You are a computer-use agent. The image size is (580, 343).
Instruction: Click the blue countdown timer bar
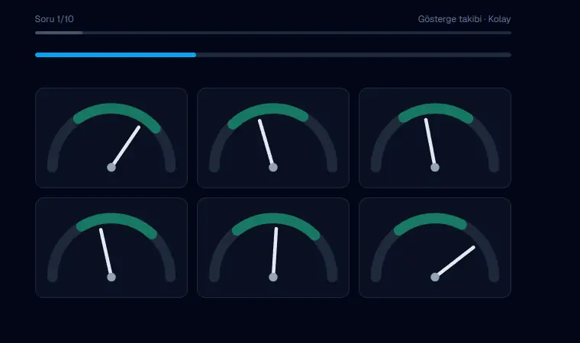[273, 55]
